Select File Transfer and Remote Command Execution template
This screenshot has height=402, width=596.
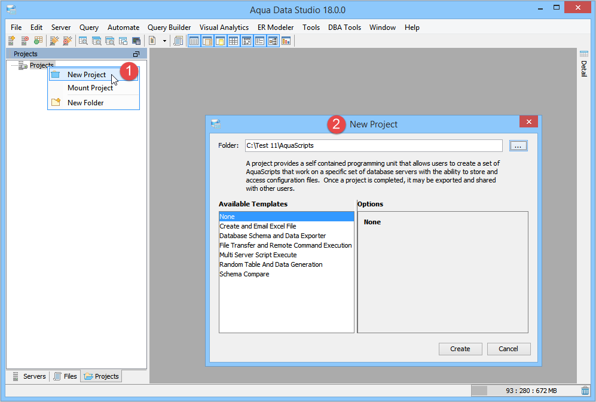286,245
